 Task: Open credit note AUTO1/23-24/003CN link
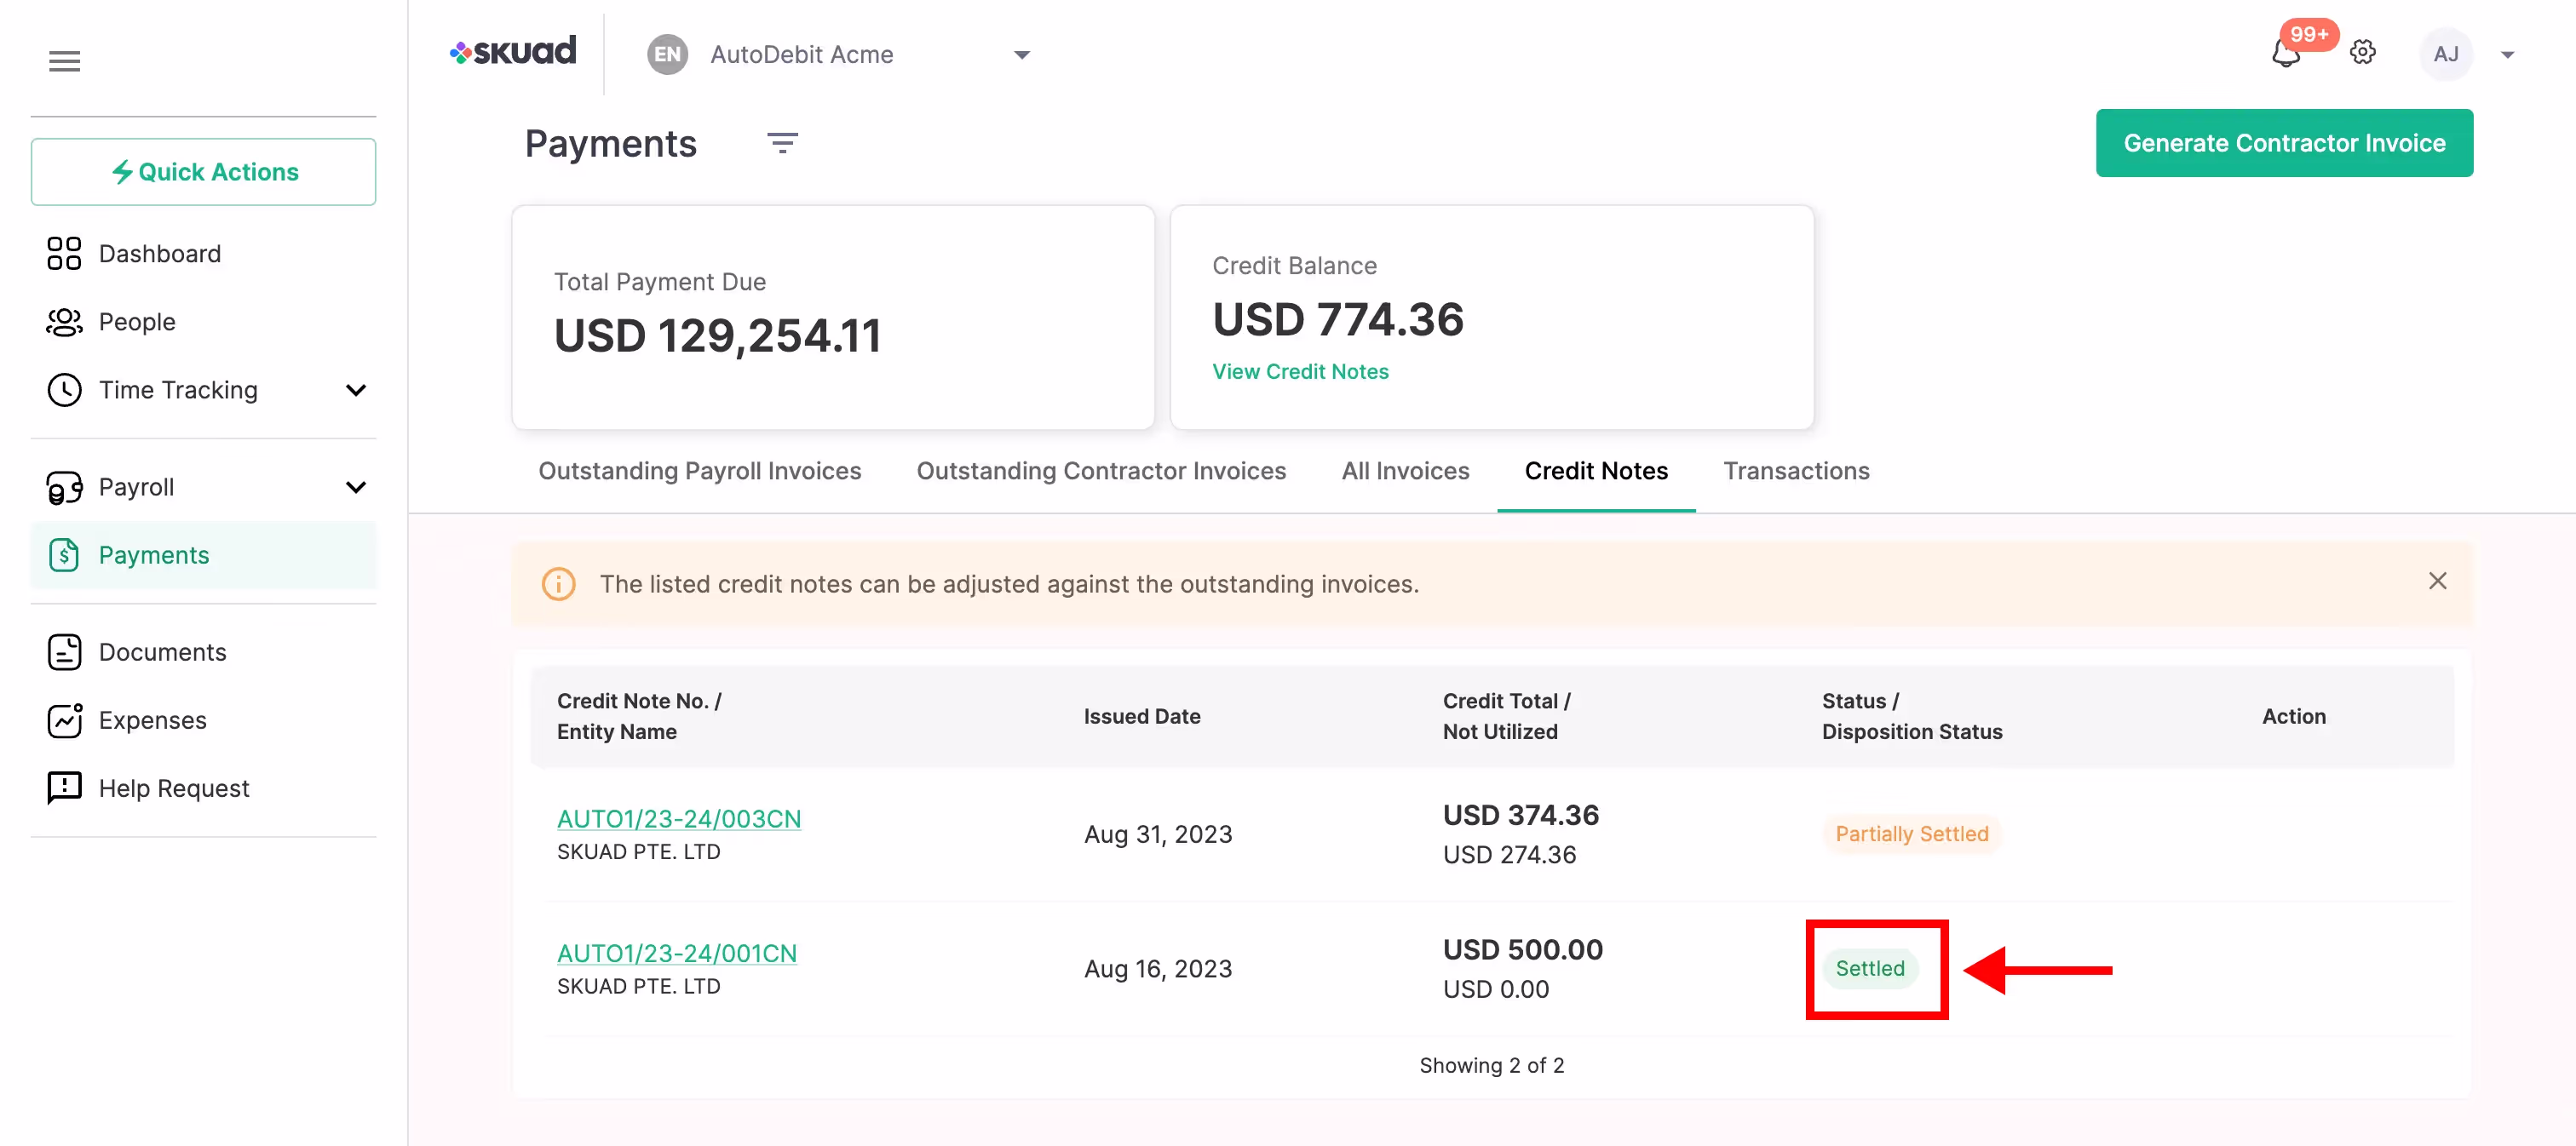coord(679,819)
